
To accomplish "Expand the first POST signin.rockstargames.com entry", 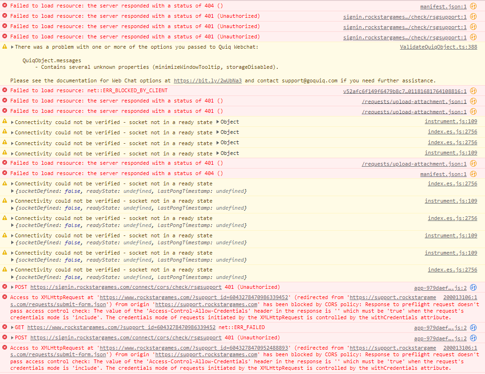I will click(12, 287).
